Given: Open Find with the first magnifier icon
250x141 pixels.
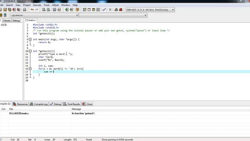Looking at the screenshot, I should click(44, 9).
